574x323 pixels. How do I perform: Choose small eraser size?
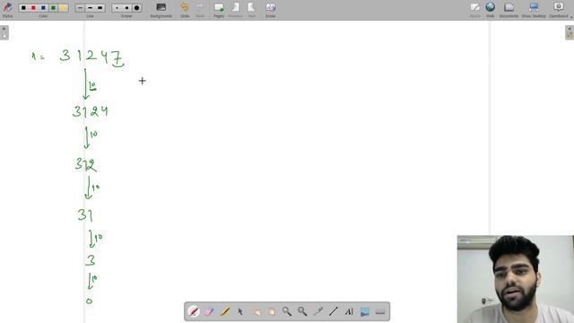pos(117,8)
